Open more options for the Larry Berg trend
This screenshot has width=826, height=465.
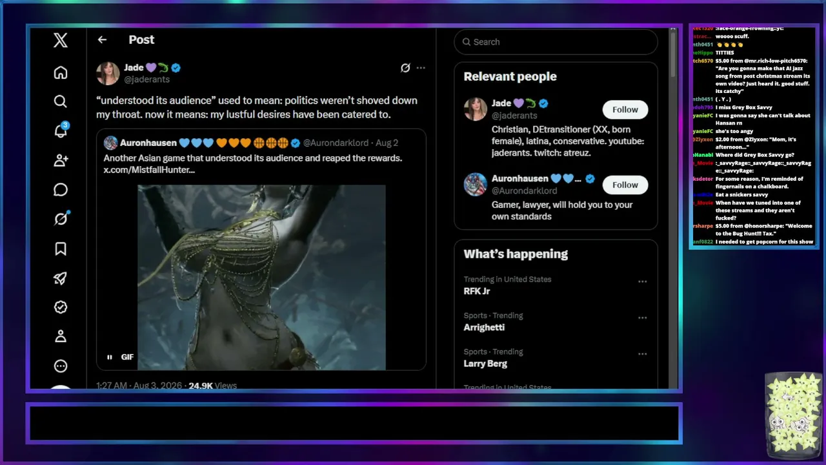tap(643, 354)
